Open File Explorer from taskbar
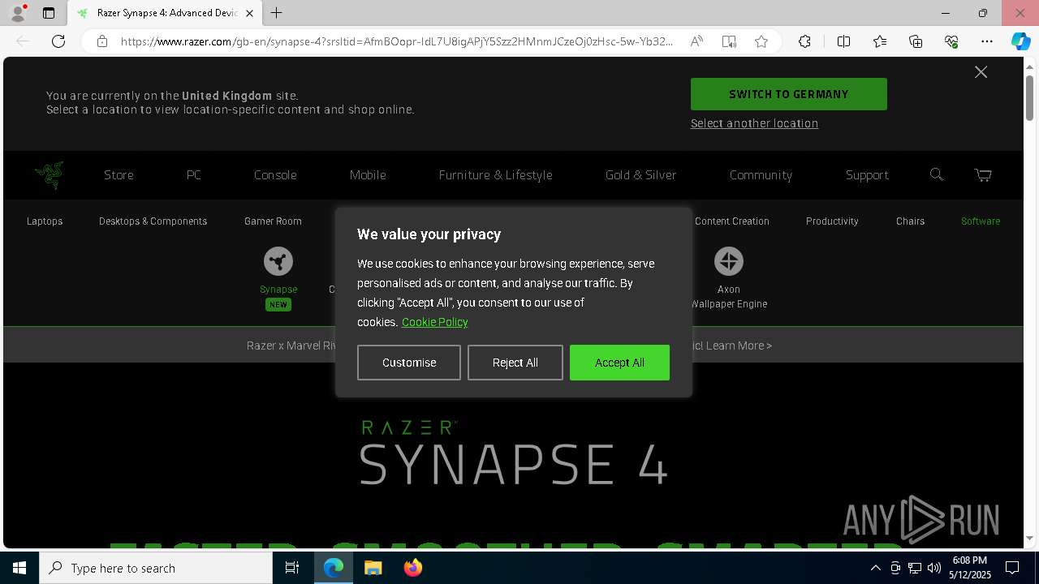1039x584 pixels. (x=373, y=568)
